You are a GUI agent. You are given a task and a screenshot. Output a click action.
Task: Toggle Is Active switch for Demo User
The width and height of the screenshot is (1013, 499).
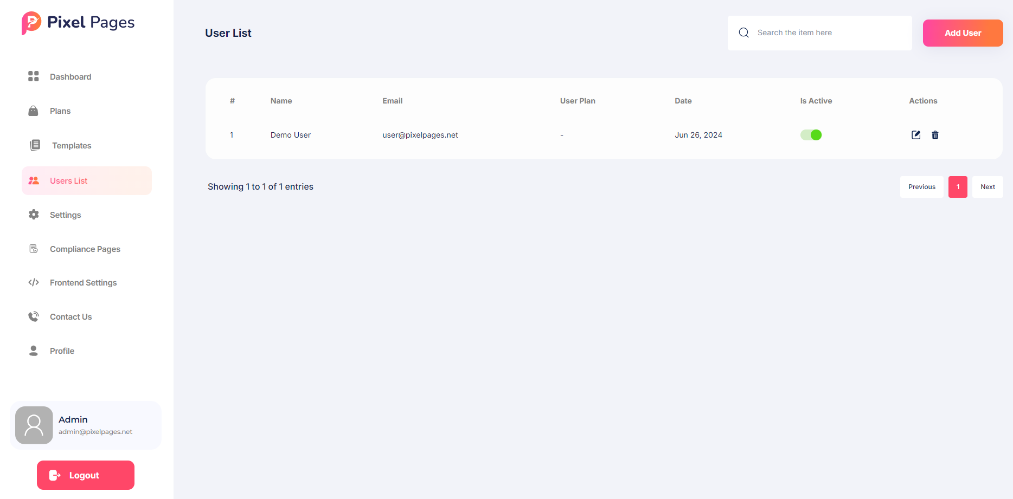pos(811,135)
